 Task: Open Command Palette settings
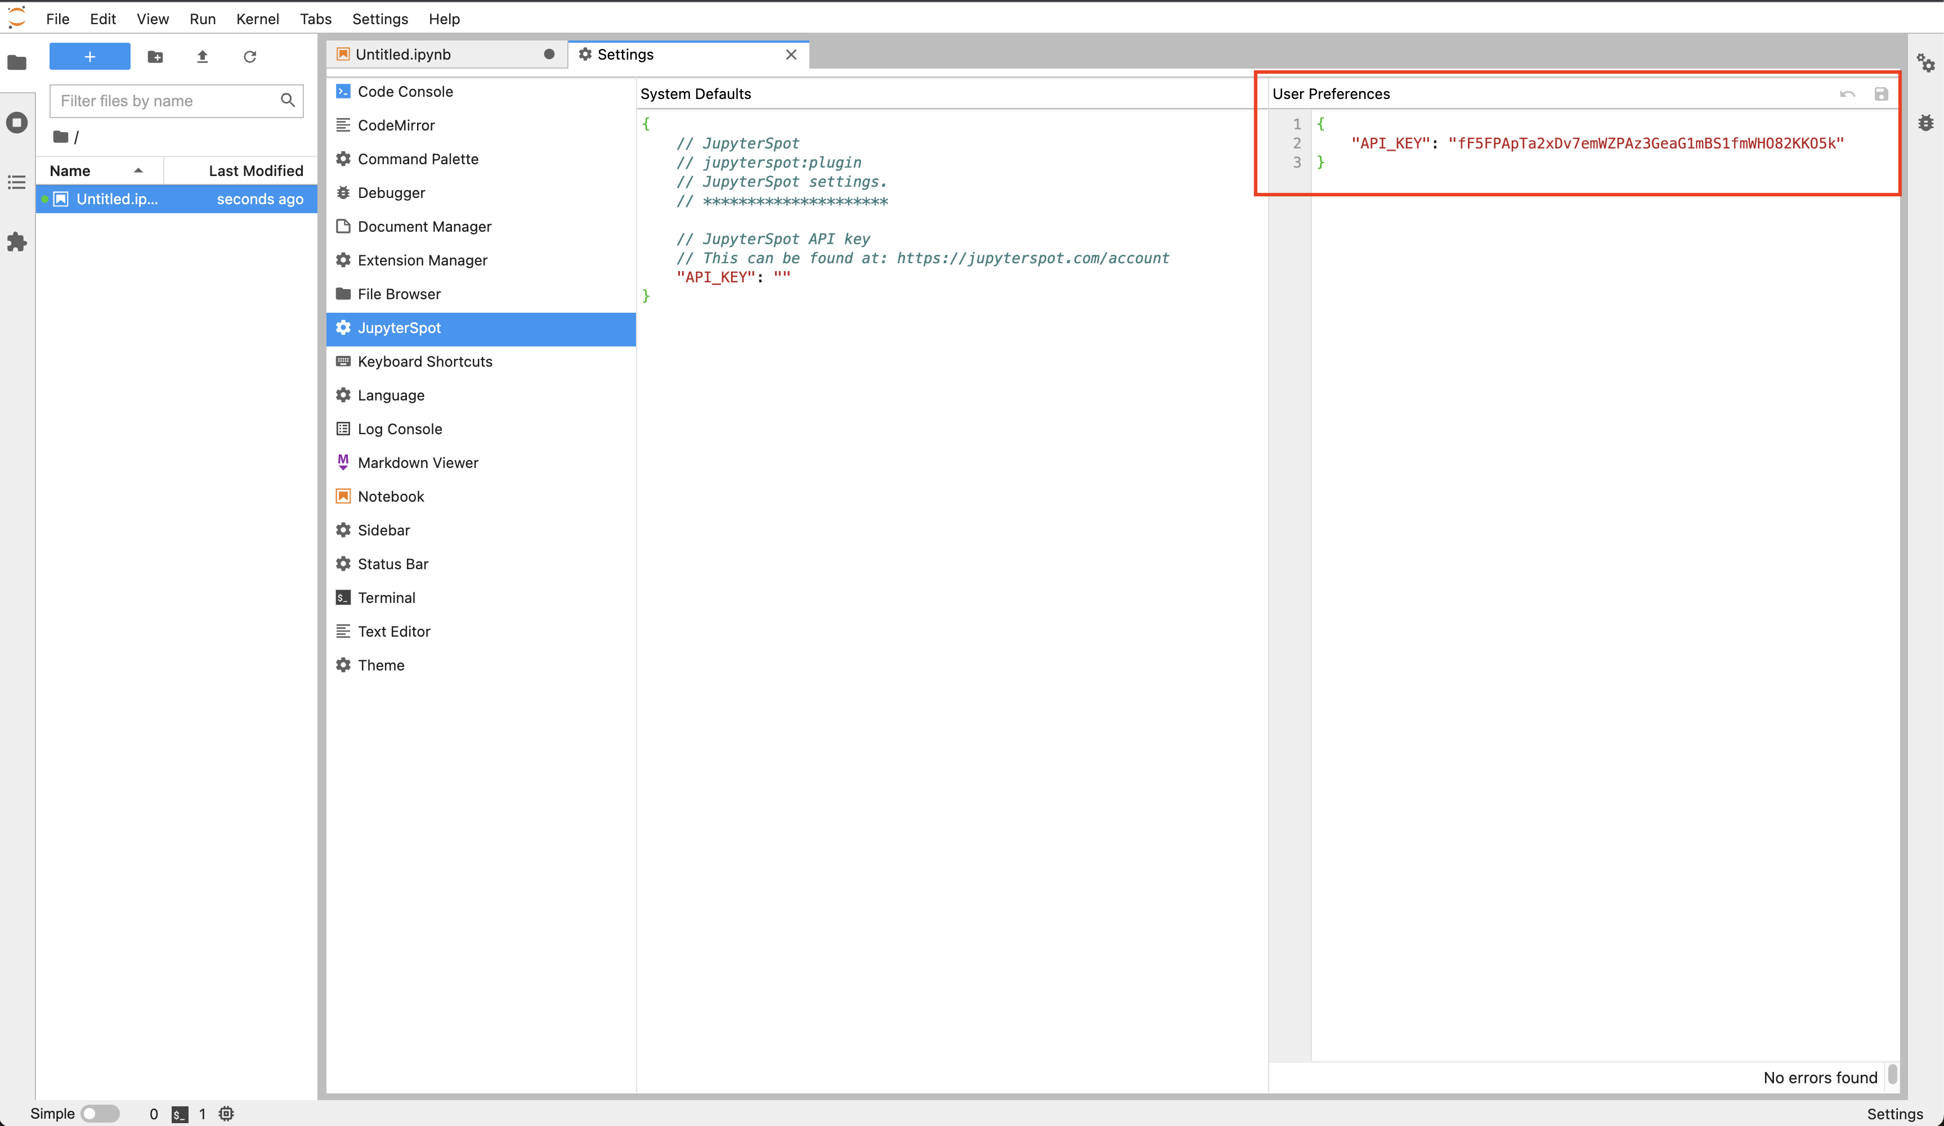pyautogui.click(x=481, y=159)
